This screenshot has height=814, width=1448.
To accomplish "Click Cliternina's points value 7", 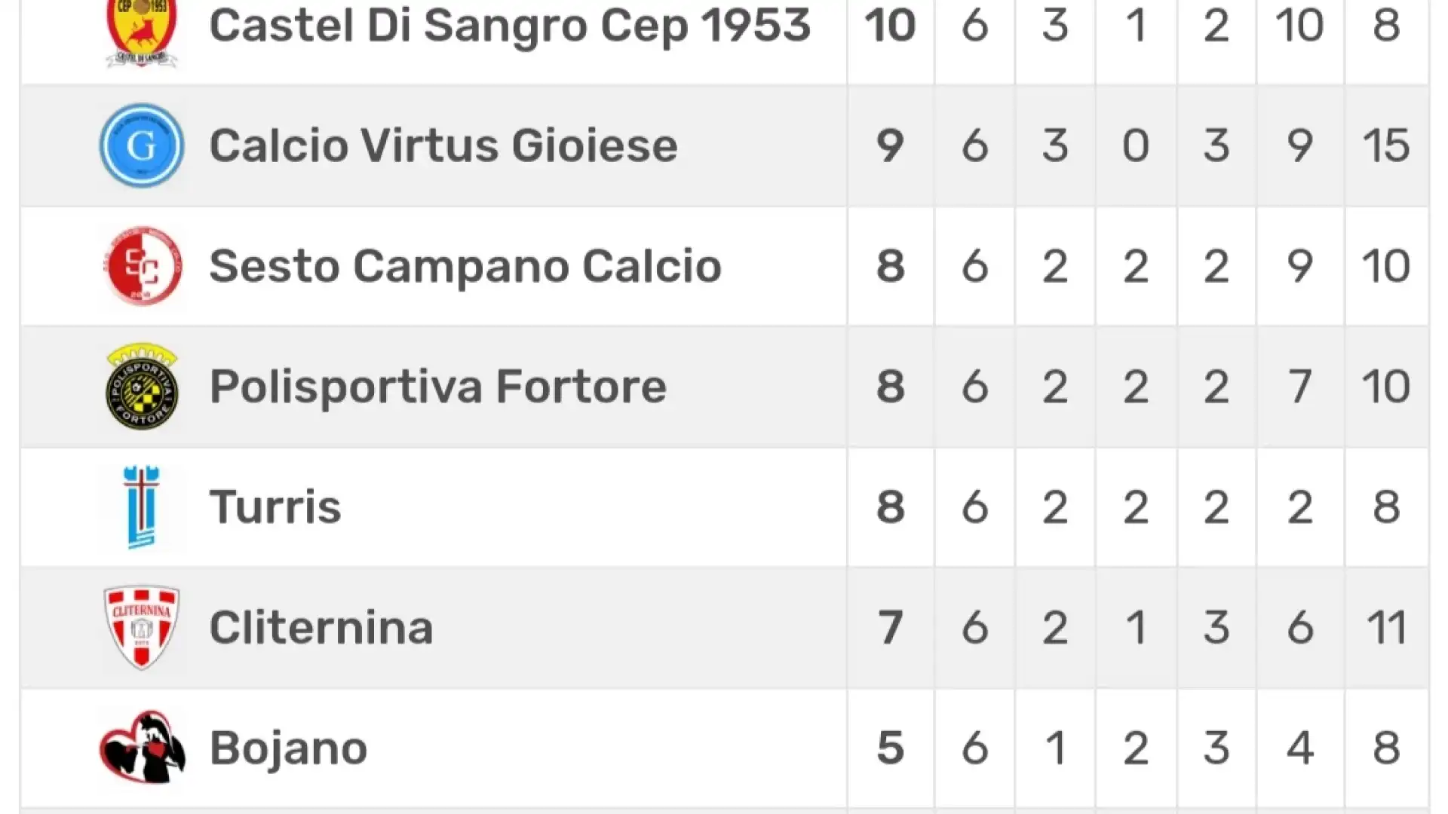I will 891,628.
